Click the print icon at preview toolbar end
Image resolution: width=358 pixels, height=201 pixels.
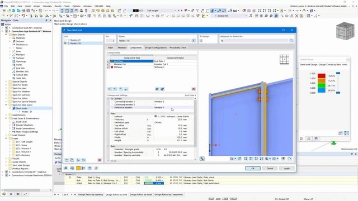pyautogui.click(x=290, y=159)
